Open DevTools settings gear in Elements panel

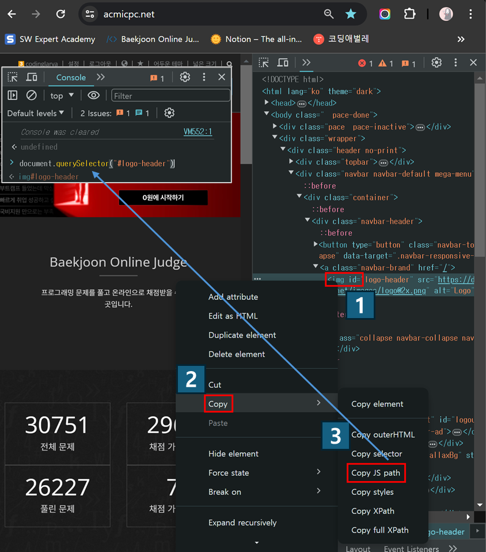(x=436, y=63)
